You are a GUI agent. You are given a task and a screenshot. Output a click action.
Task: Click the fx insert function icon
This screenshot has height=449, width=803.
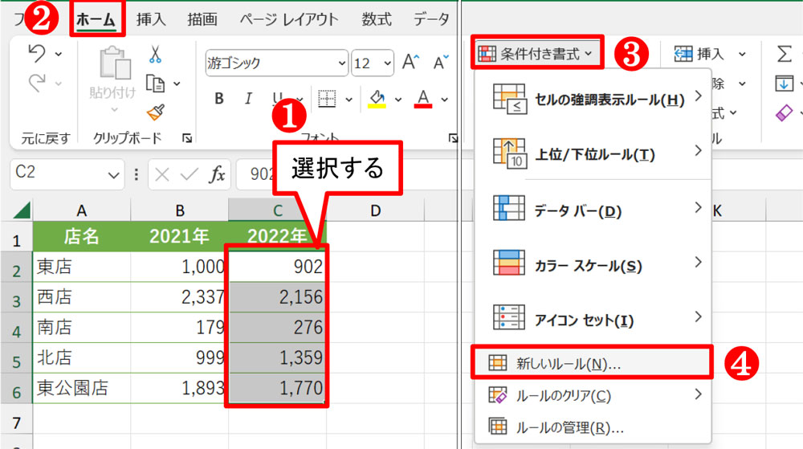pos(217,174)
